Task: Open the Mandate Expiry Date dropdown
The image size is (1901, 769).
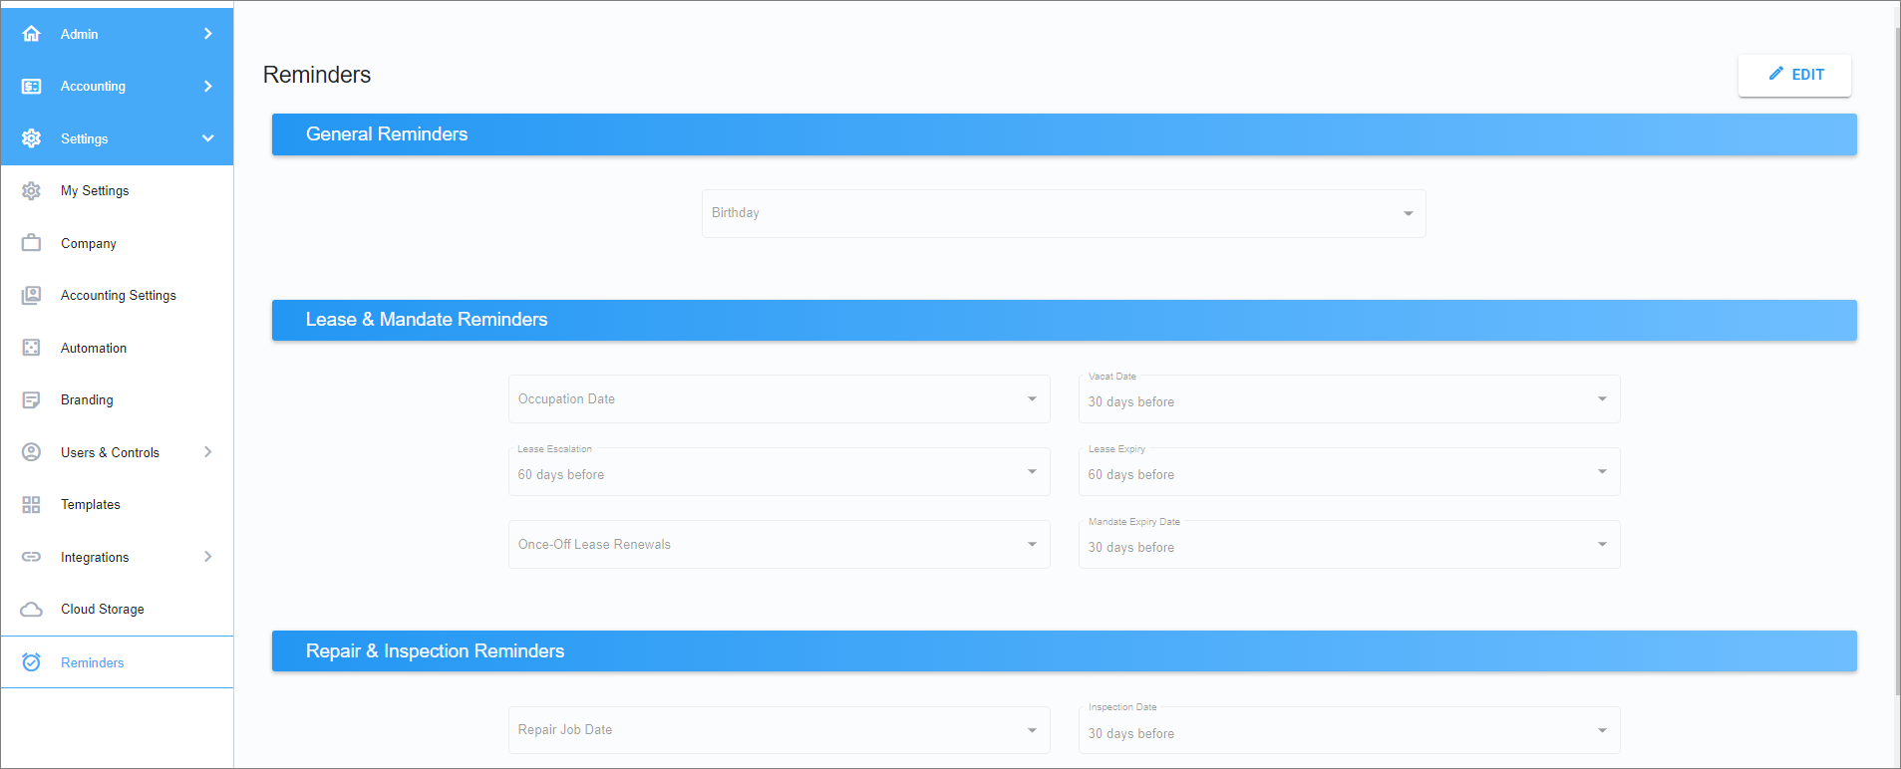Action: pos(1349,544)
